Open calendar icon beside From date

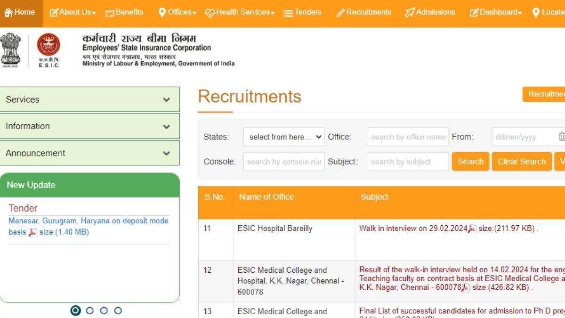[x=561, y=137]
